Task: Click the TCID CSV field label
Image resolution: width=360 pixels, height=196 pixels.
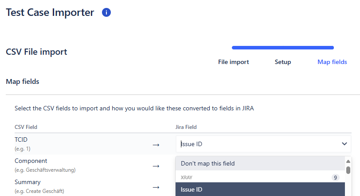Action: click(21, 139)
